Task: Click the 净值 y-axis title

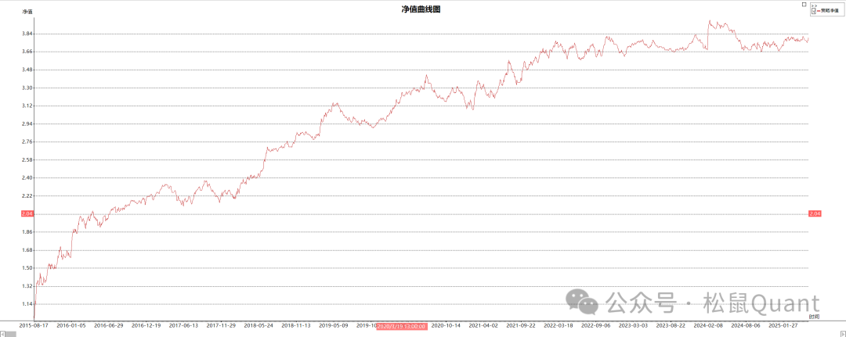Action: click(x=27, y=13)
